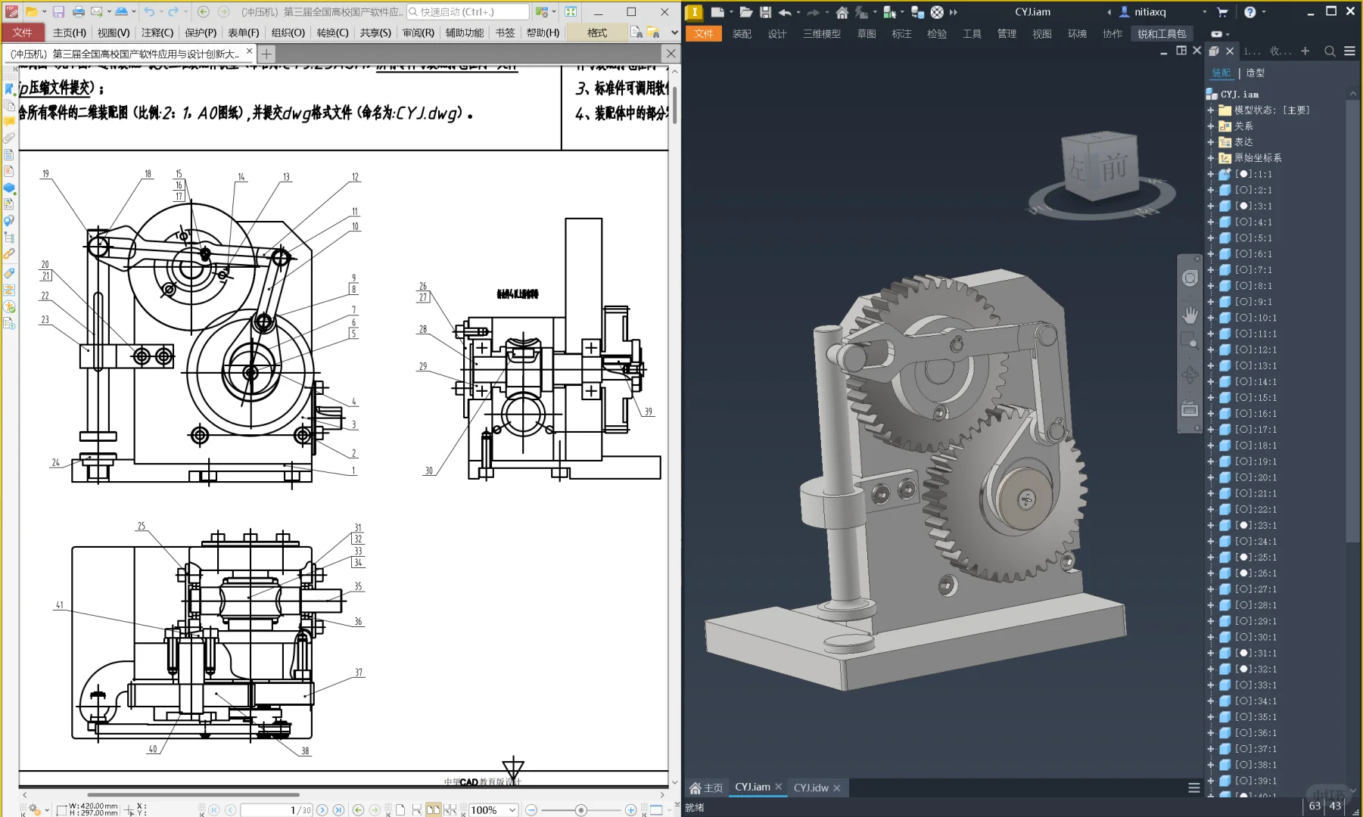This screenshot has height=817, width=1363.
Task: Click the Inventor home icon
Action: (842, 12)
